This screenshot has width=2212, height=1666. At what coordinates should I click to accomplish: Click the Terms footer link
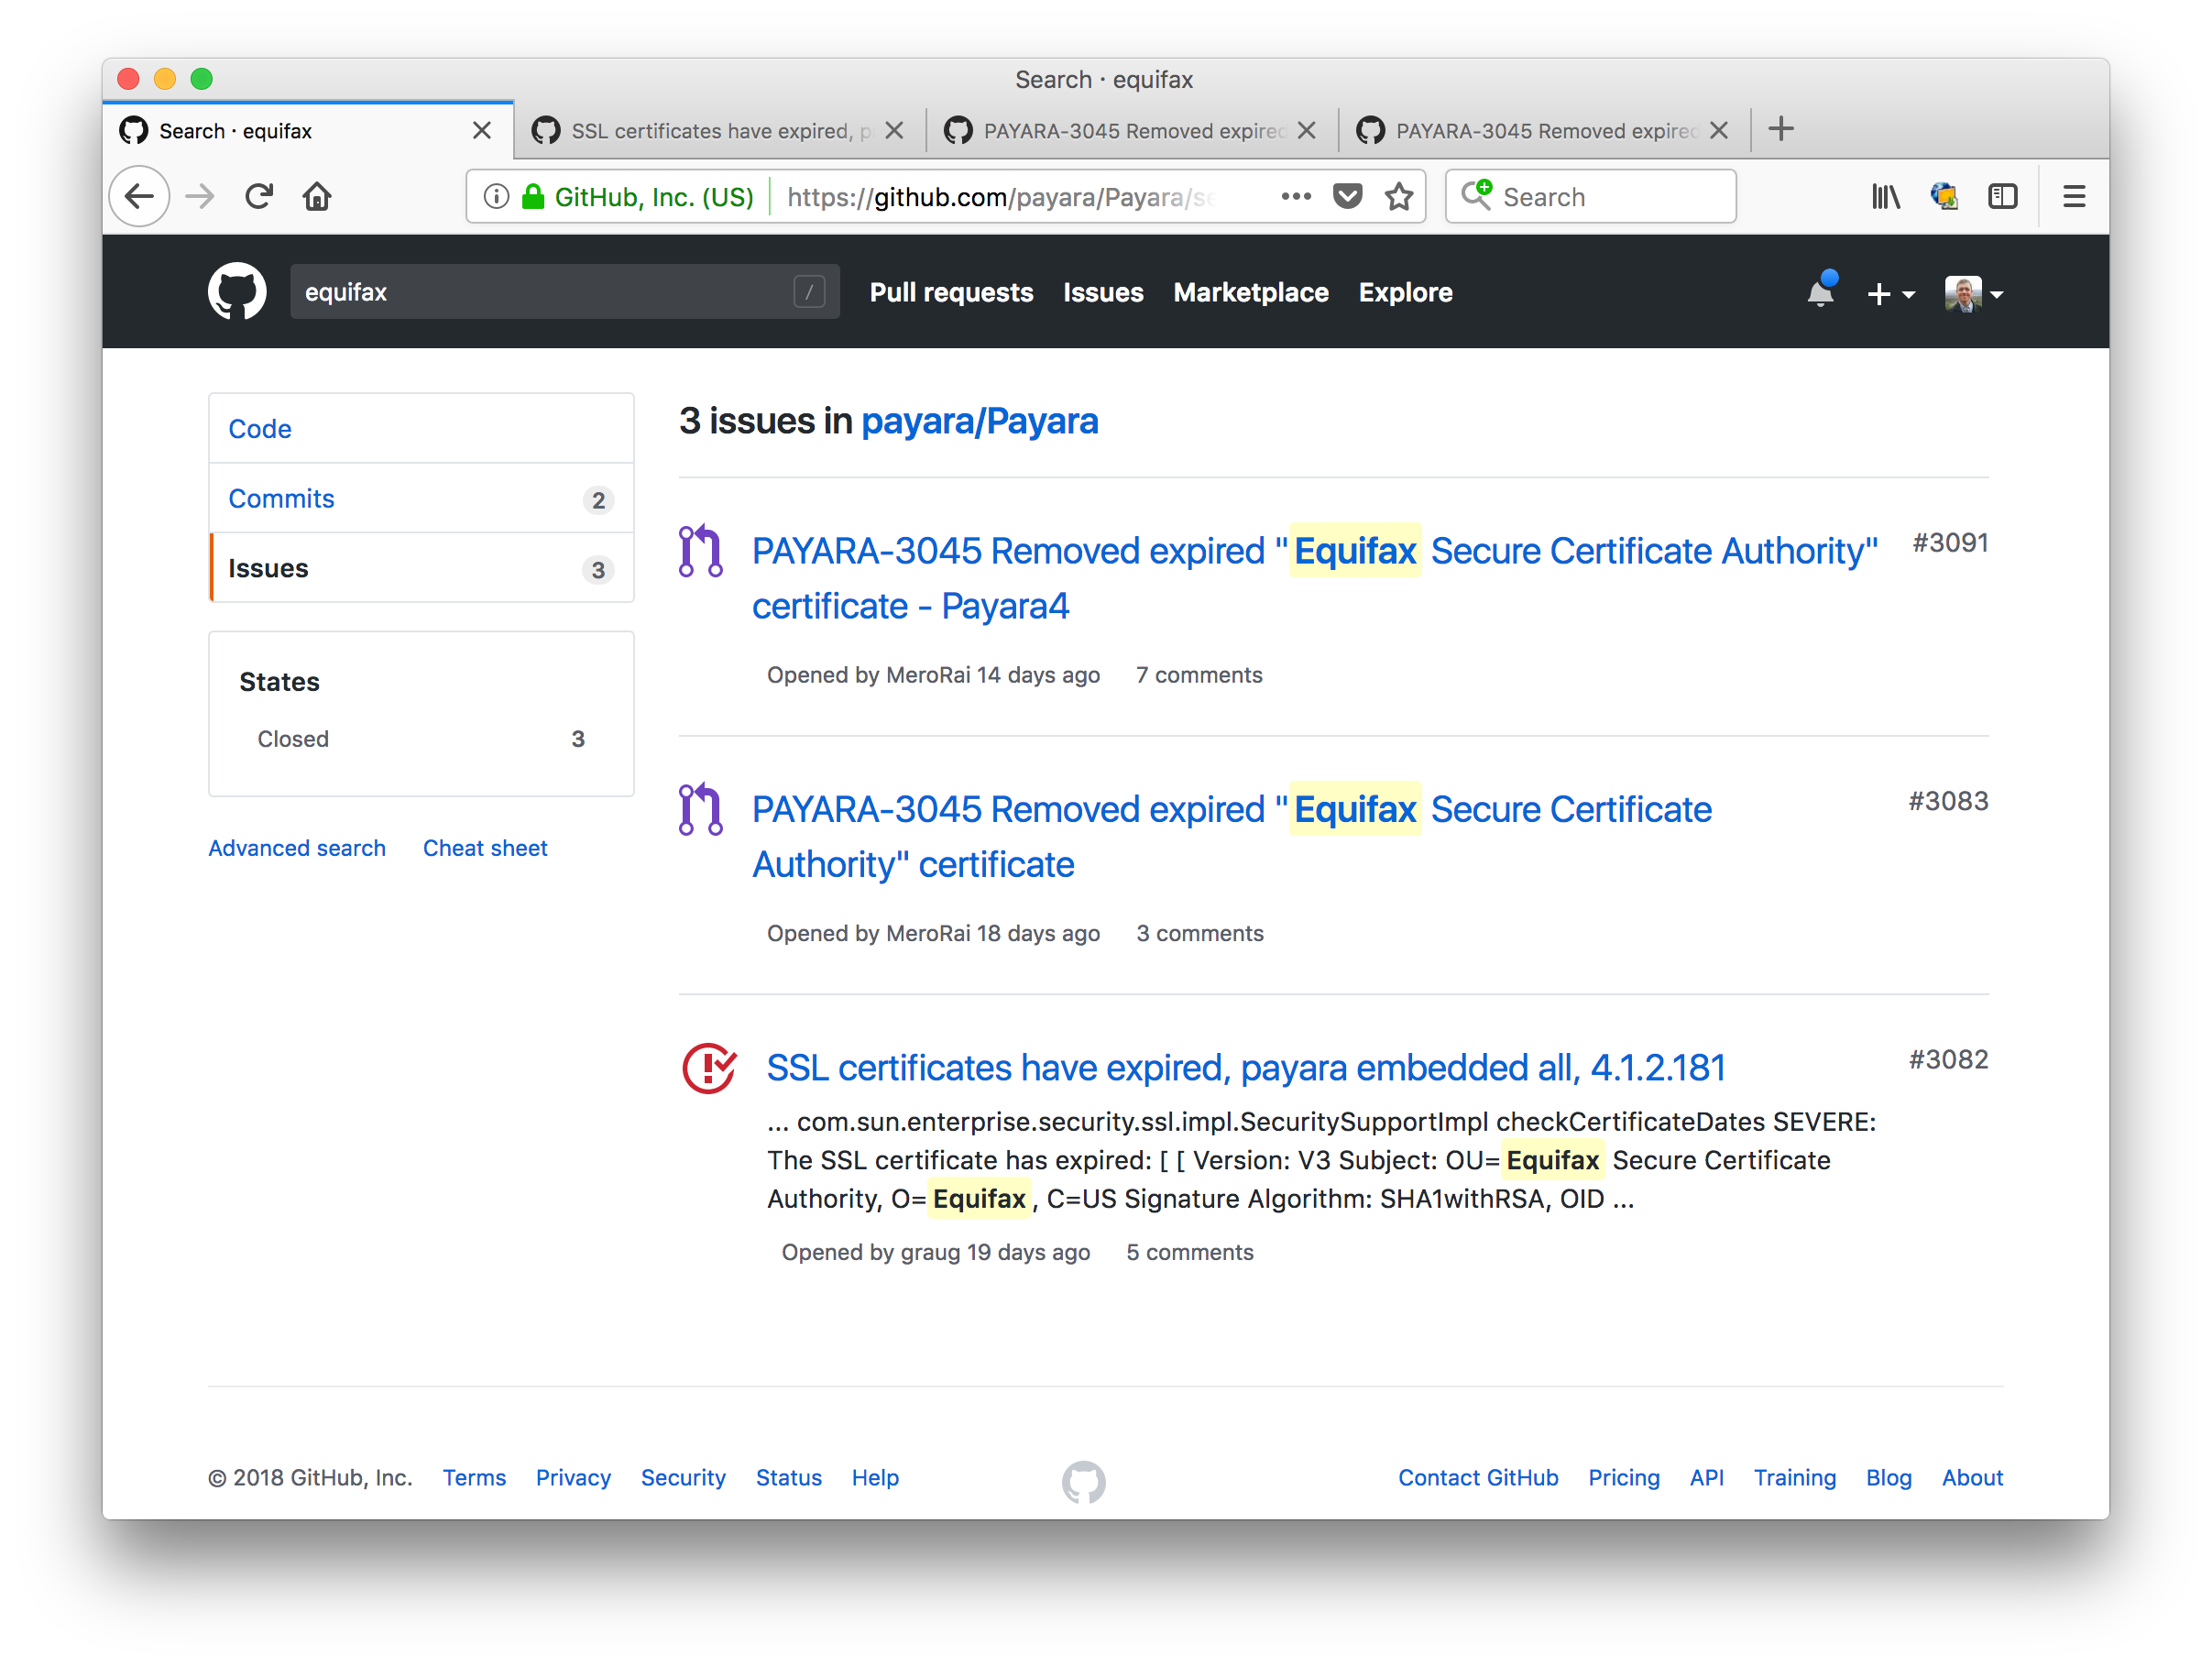click(474, 1478)
